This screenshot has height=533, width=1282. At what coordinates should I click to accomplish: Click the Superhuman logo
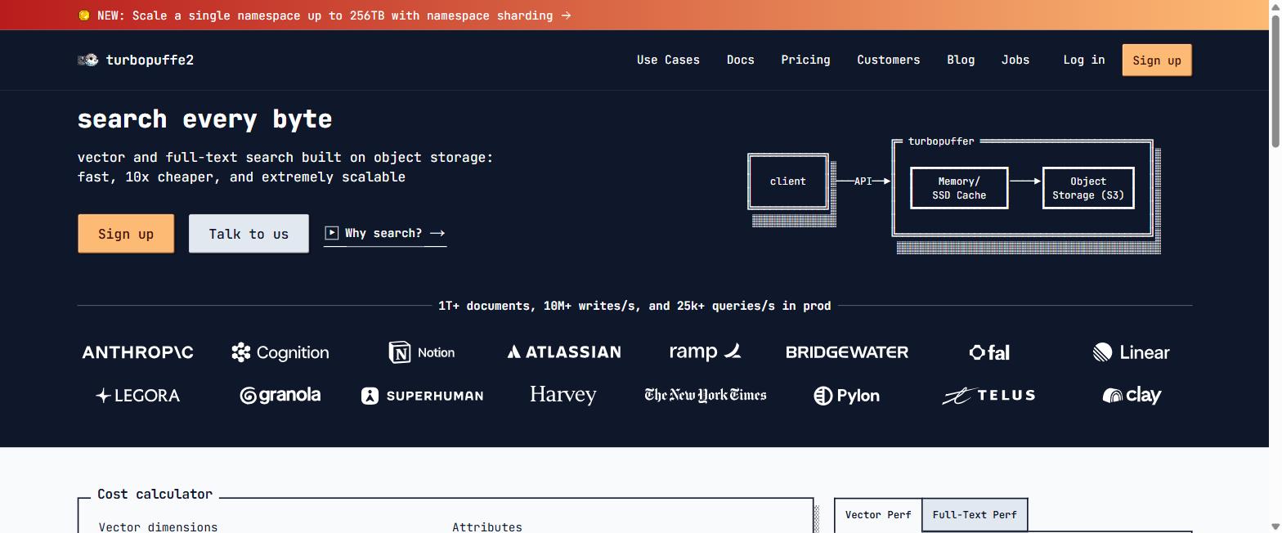pos(422,396)
